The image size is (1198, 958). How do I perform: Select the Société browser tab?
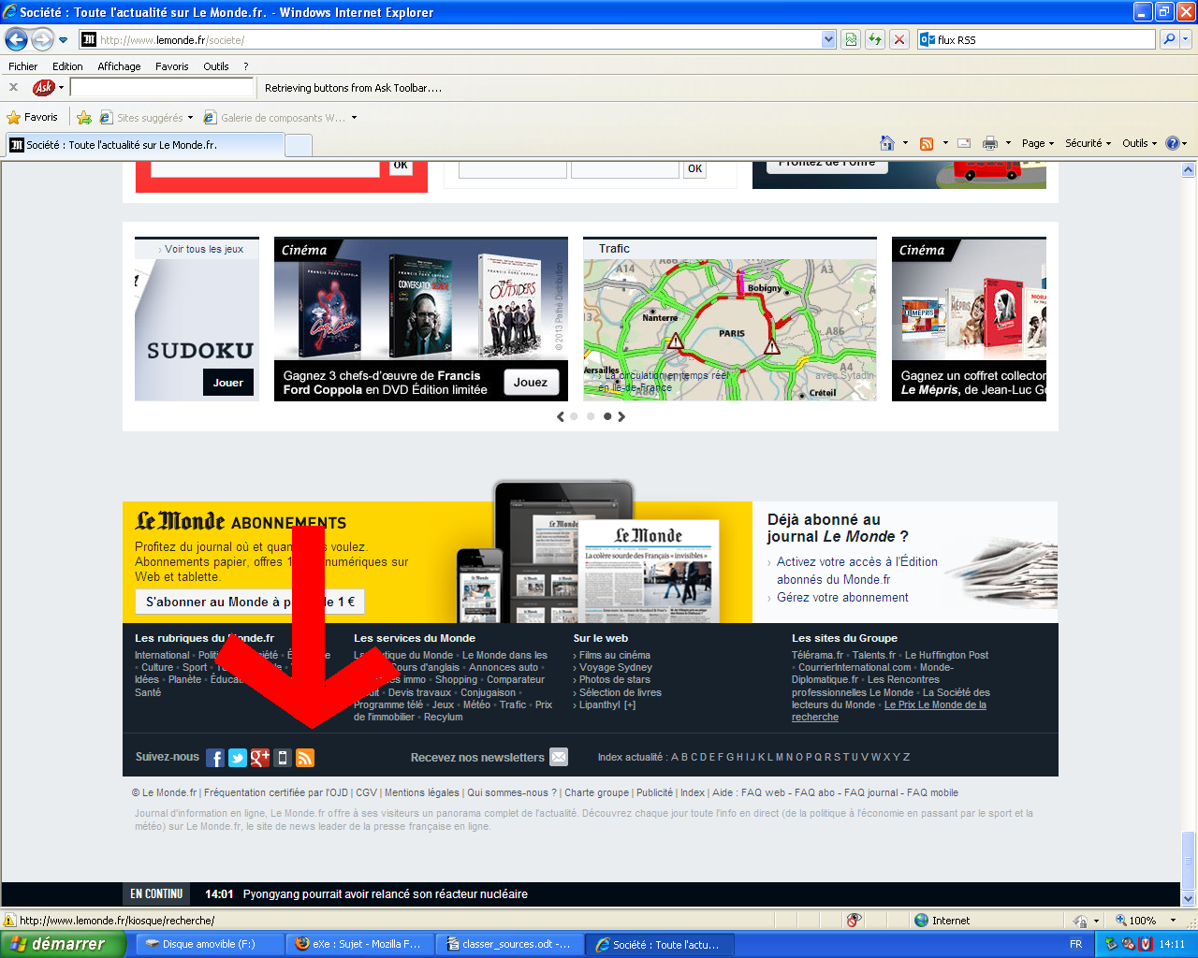(145, 145)
